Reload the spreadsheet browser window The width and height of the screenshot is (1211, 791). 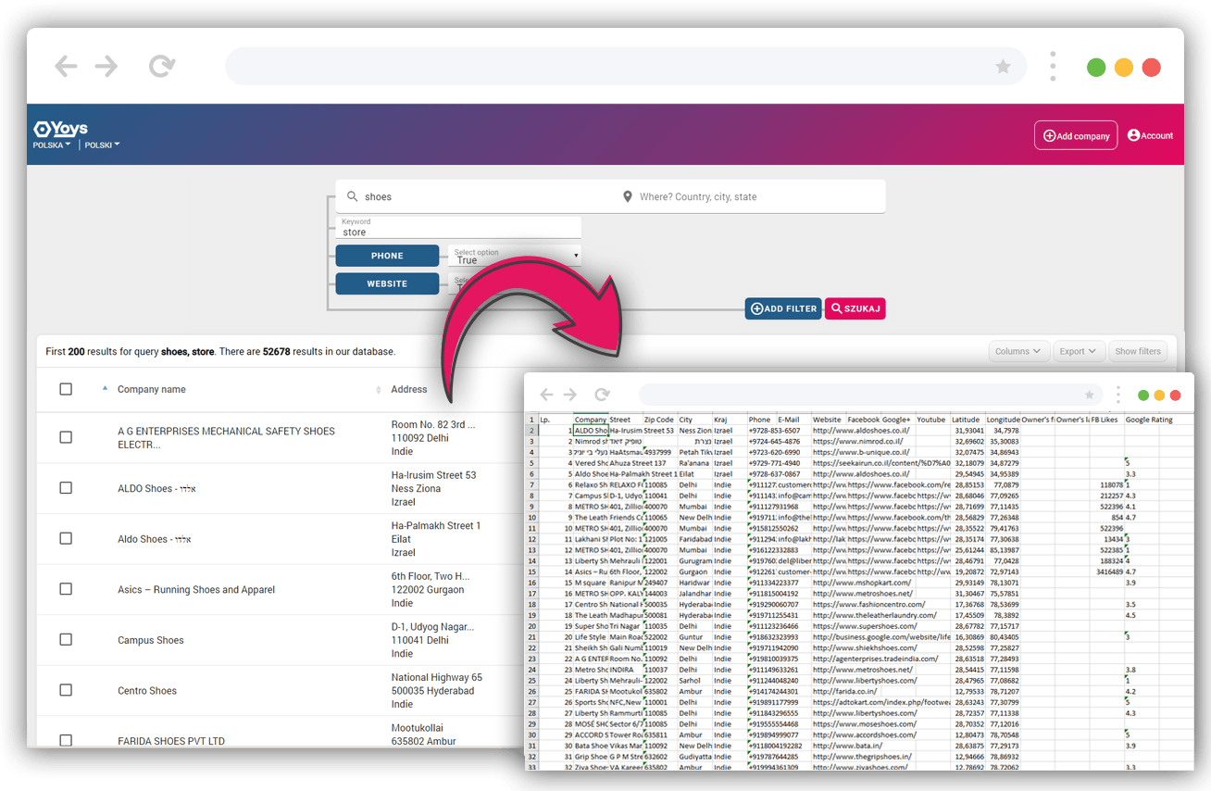(602, 395)
